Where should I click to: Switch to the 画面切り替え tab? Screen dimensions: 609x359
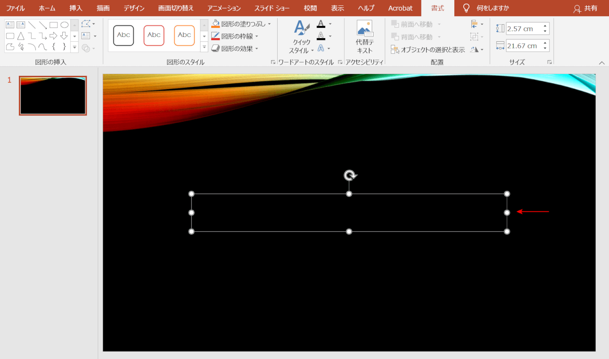click(176, 8)
